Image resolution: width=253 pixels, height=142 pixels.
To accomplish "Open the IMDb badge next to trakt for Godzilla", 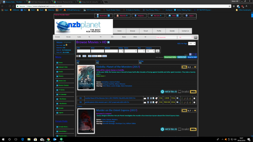I will pyautogui.click(x=193, y=92).
